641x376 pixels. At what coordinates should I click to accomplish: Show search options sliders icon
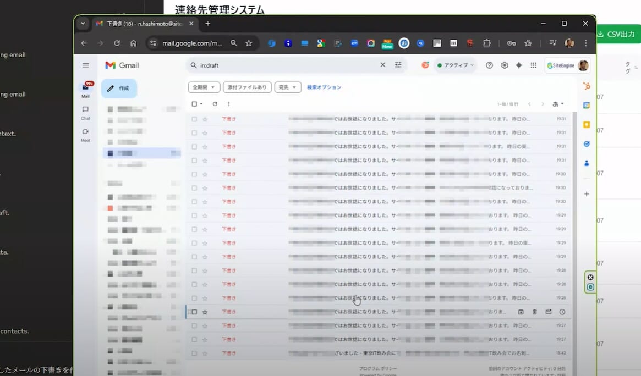pos(398,65)
